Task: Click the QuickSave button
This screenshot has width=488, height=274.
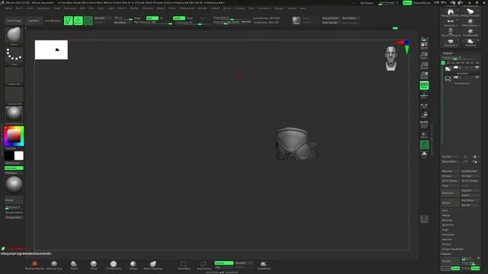Action: pyautogui.click(x=366, y=3)
